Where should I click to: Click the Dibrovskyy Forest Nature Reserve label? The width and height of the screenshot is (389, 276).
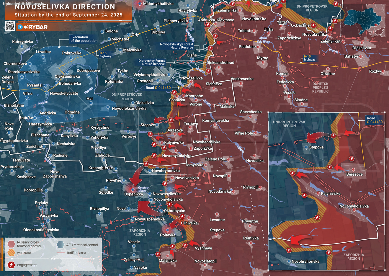152,62
